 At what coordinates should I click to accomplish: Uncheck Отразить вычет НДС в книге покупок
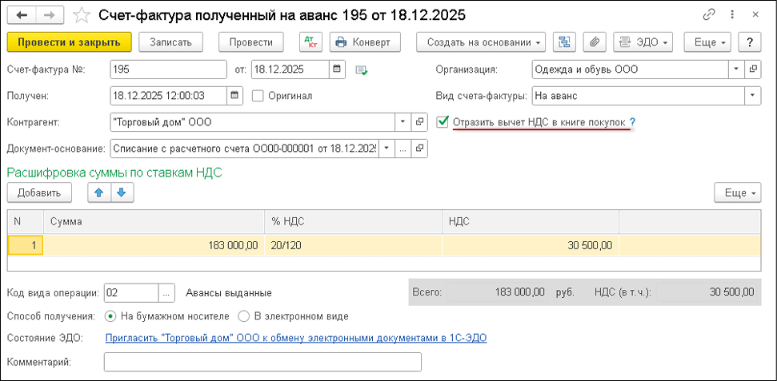pyautogui.click(x=443, y=122)
